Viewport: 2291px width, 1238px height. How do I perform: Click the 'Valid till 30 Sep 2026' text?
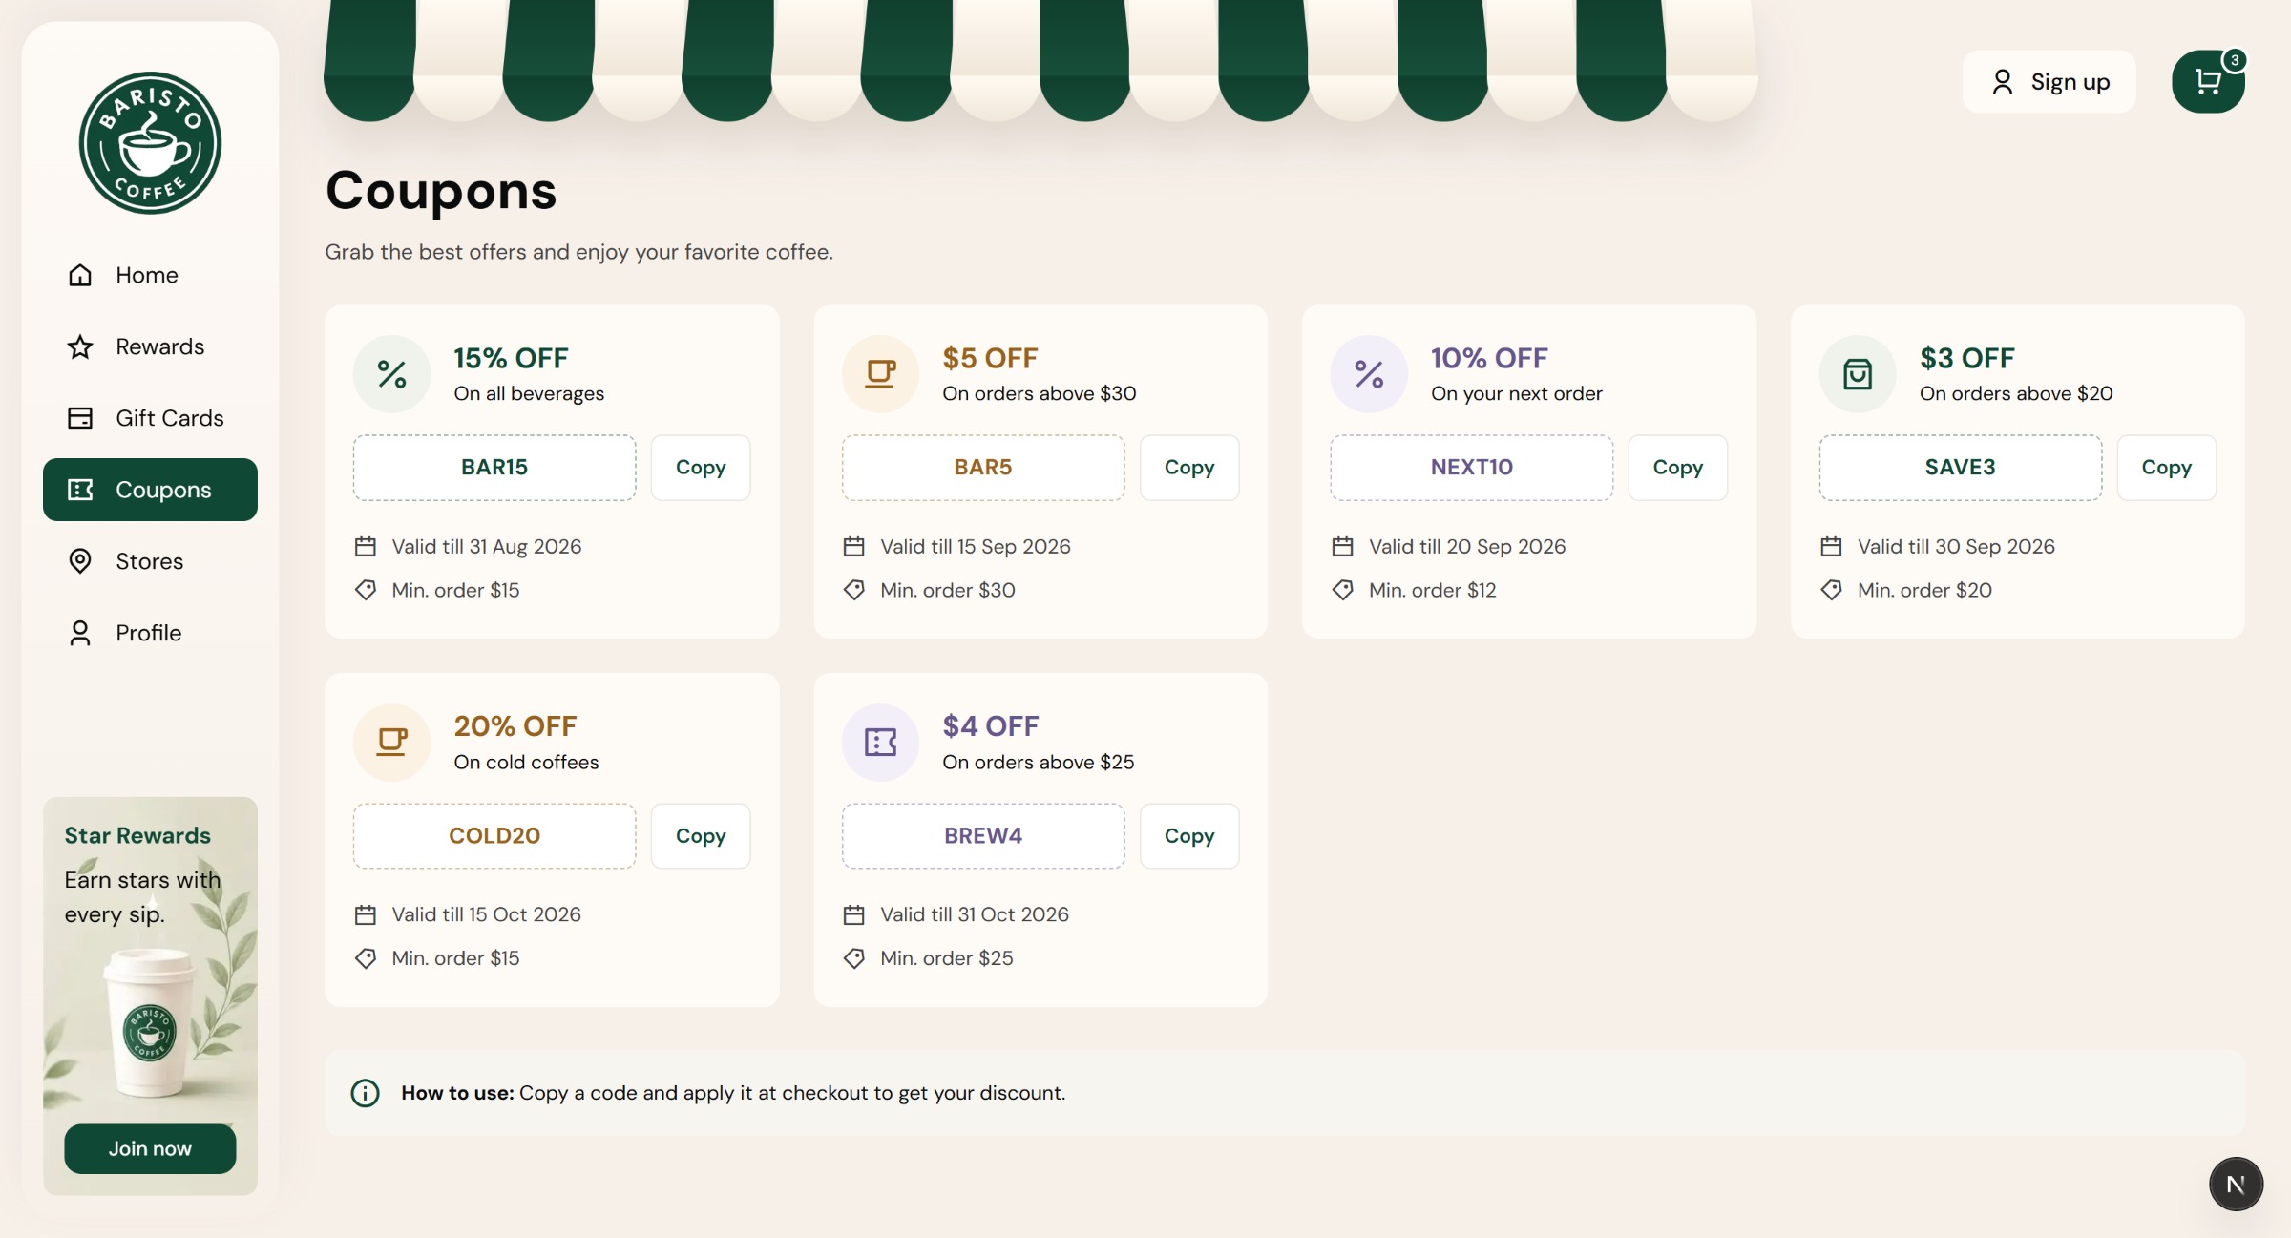coord(1956,547)
